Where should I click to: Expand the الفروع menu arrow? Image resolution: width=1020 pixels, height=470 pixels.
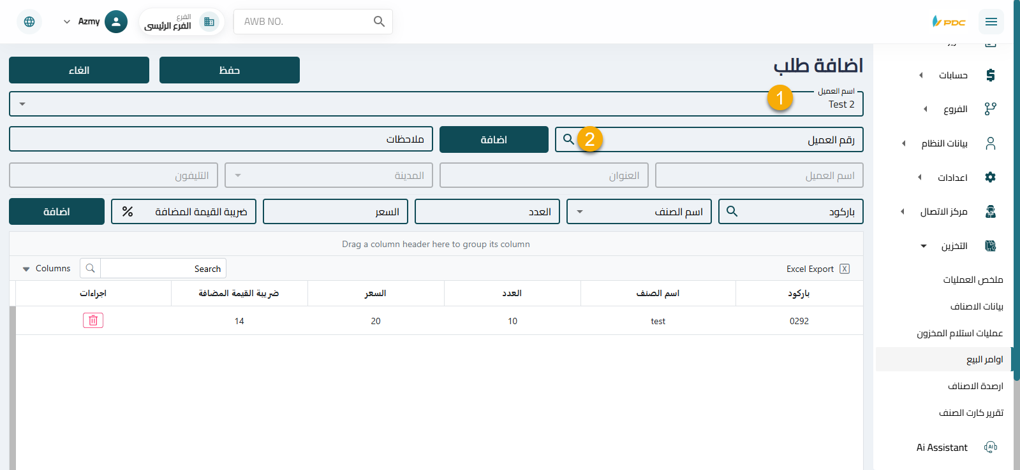(x=925, y=109)
